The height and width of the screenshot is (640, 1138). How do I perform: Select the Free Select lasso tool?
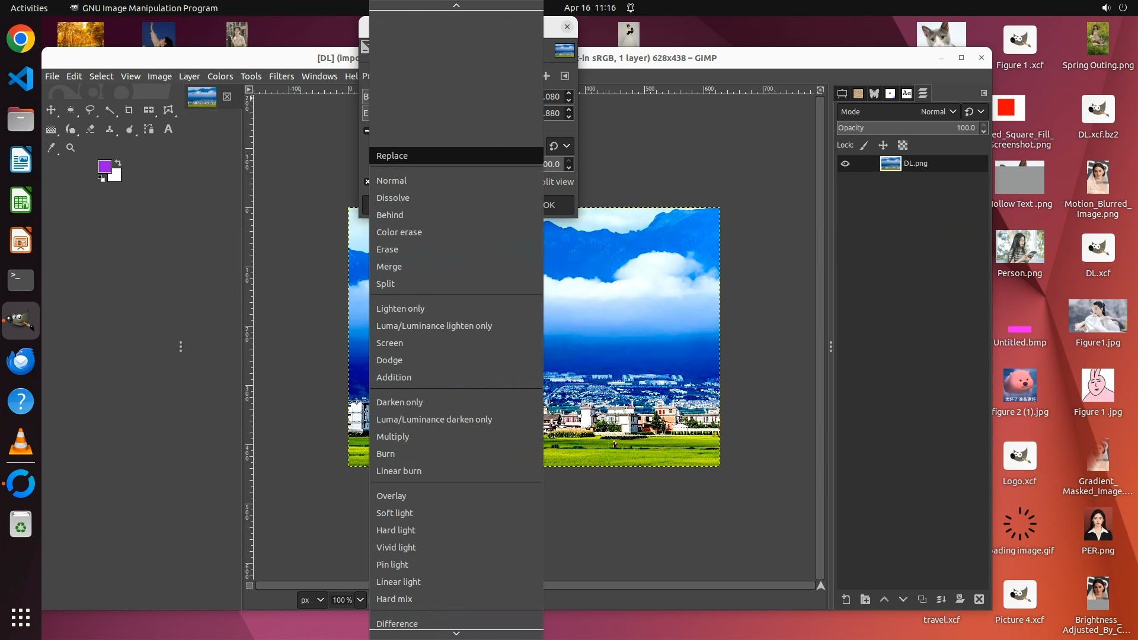click(90, 110)
